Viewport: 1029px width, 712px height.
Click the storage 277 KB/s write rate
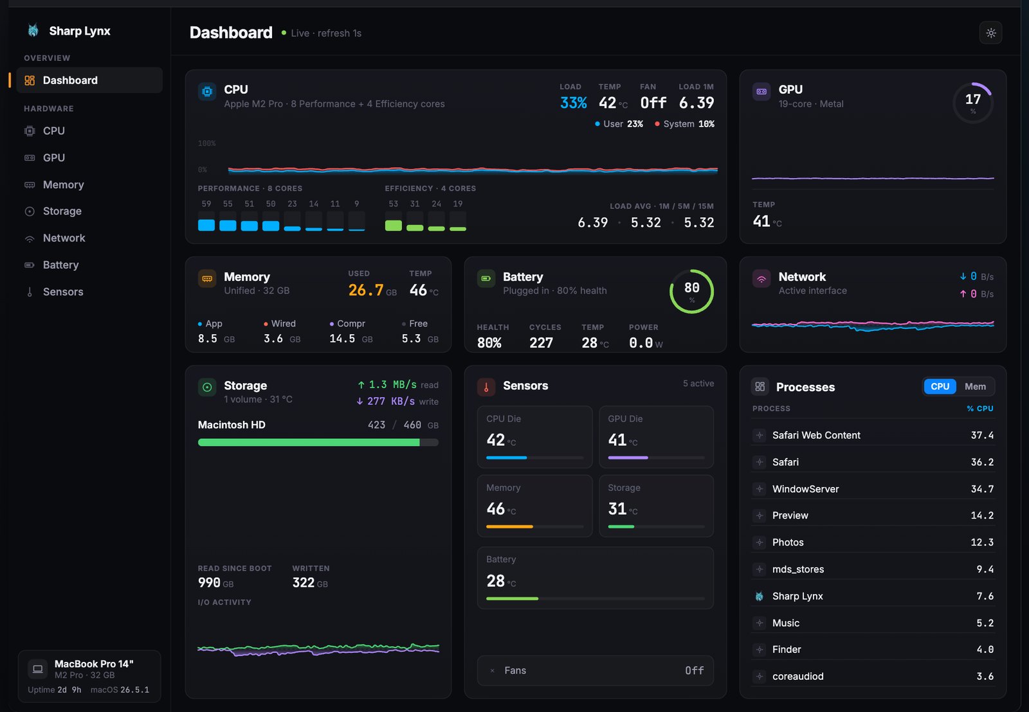(x=397, y=402)
